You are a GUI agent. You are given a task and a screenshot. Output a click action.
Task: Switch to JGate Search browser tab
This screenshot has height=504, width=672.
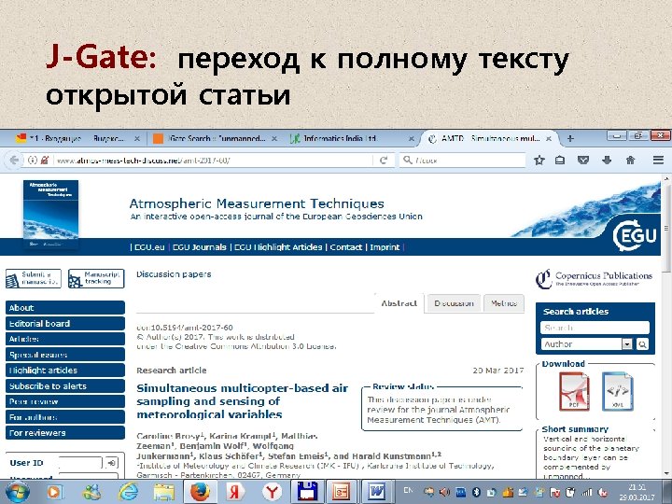(216, 138)
